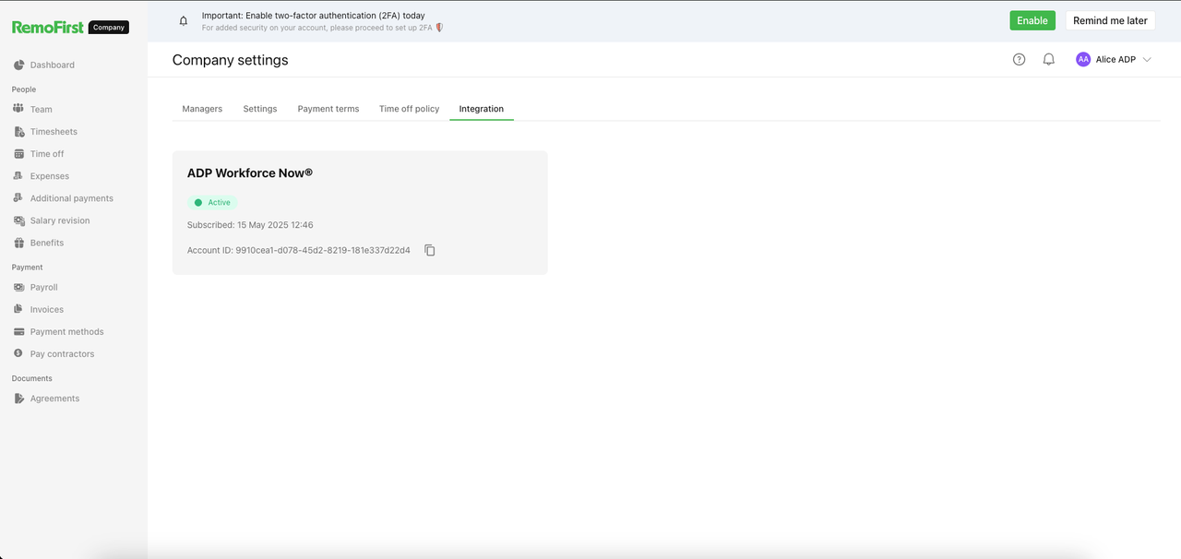Go to Pay contractors
This screenshot has height=559, width=1181.
[x=63, y=353]
